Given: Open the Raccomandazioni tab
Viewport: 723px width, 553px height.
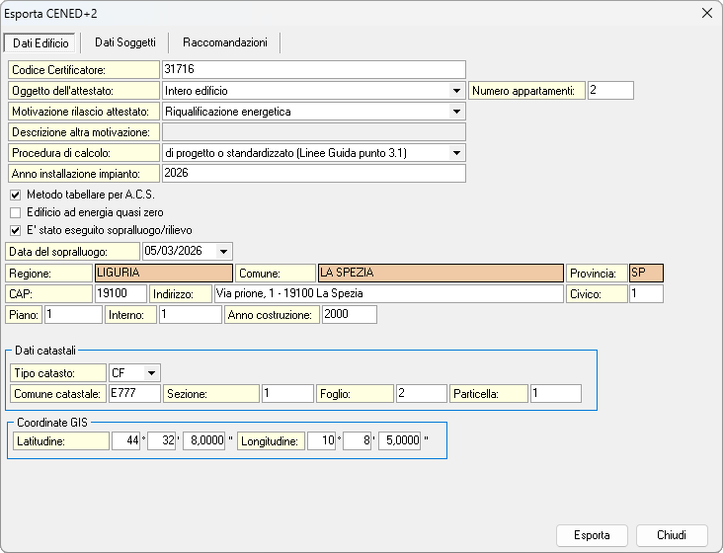Looking at the screenshot, I should coord(224,42).
